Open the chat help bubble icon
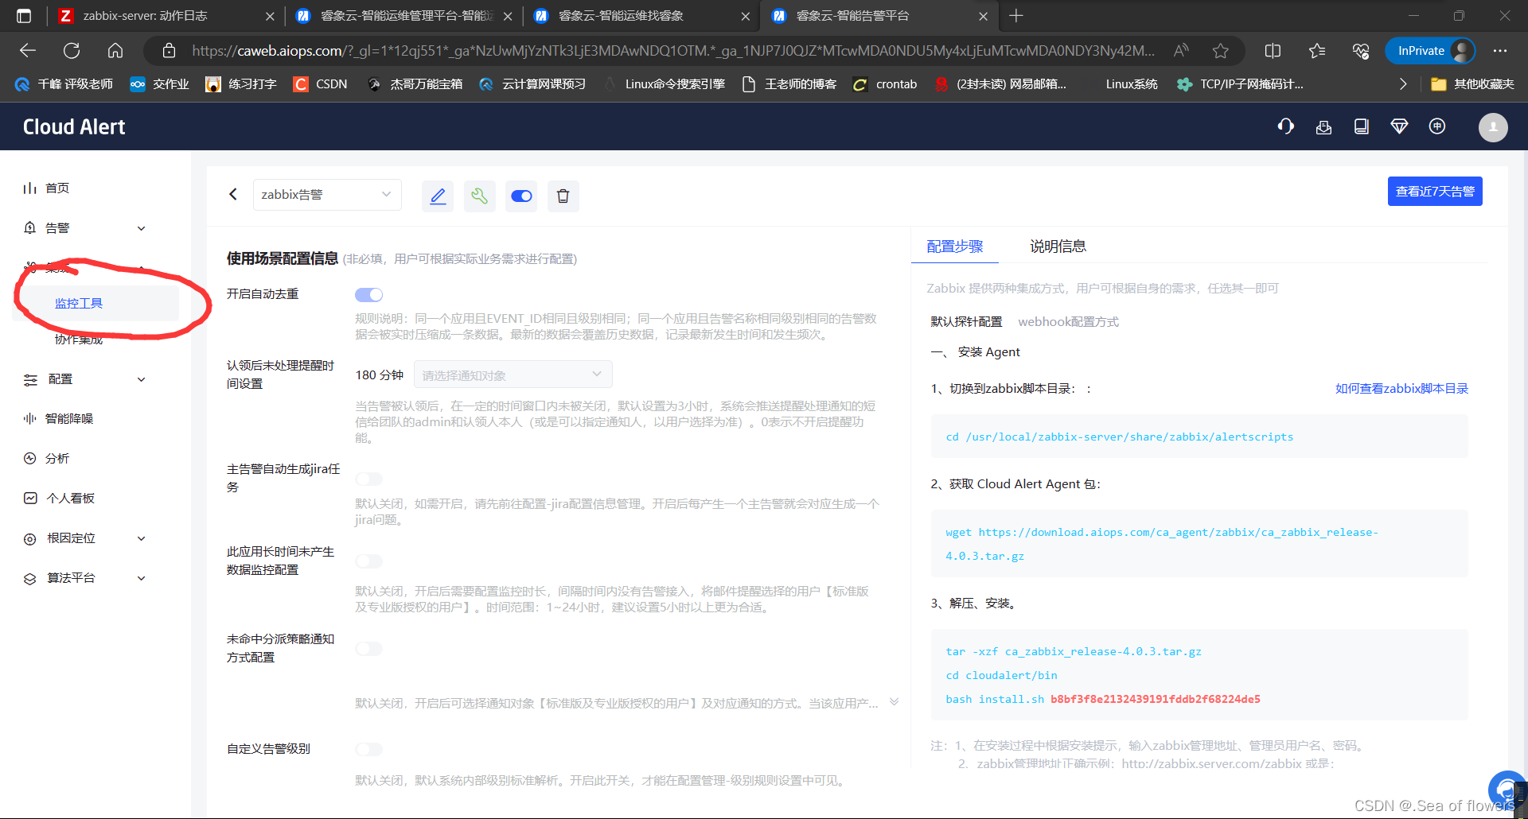 point(1506,789)
